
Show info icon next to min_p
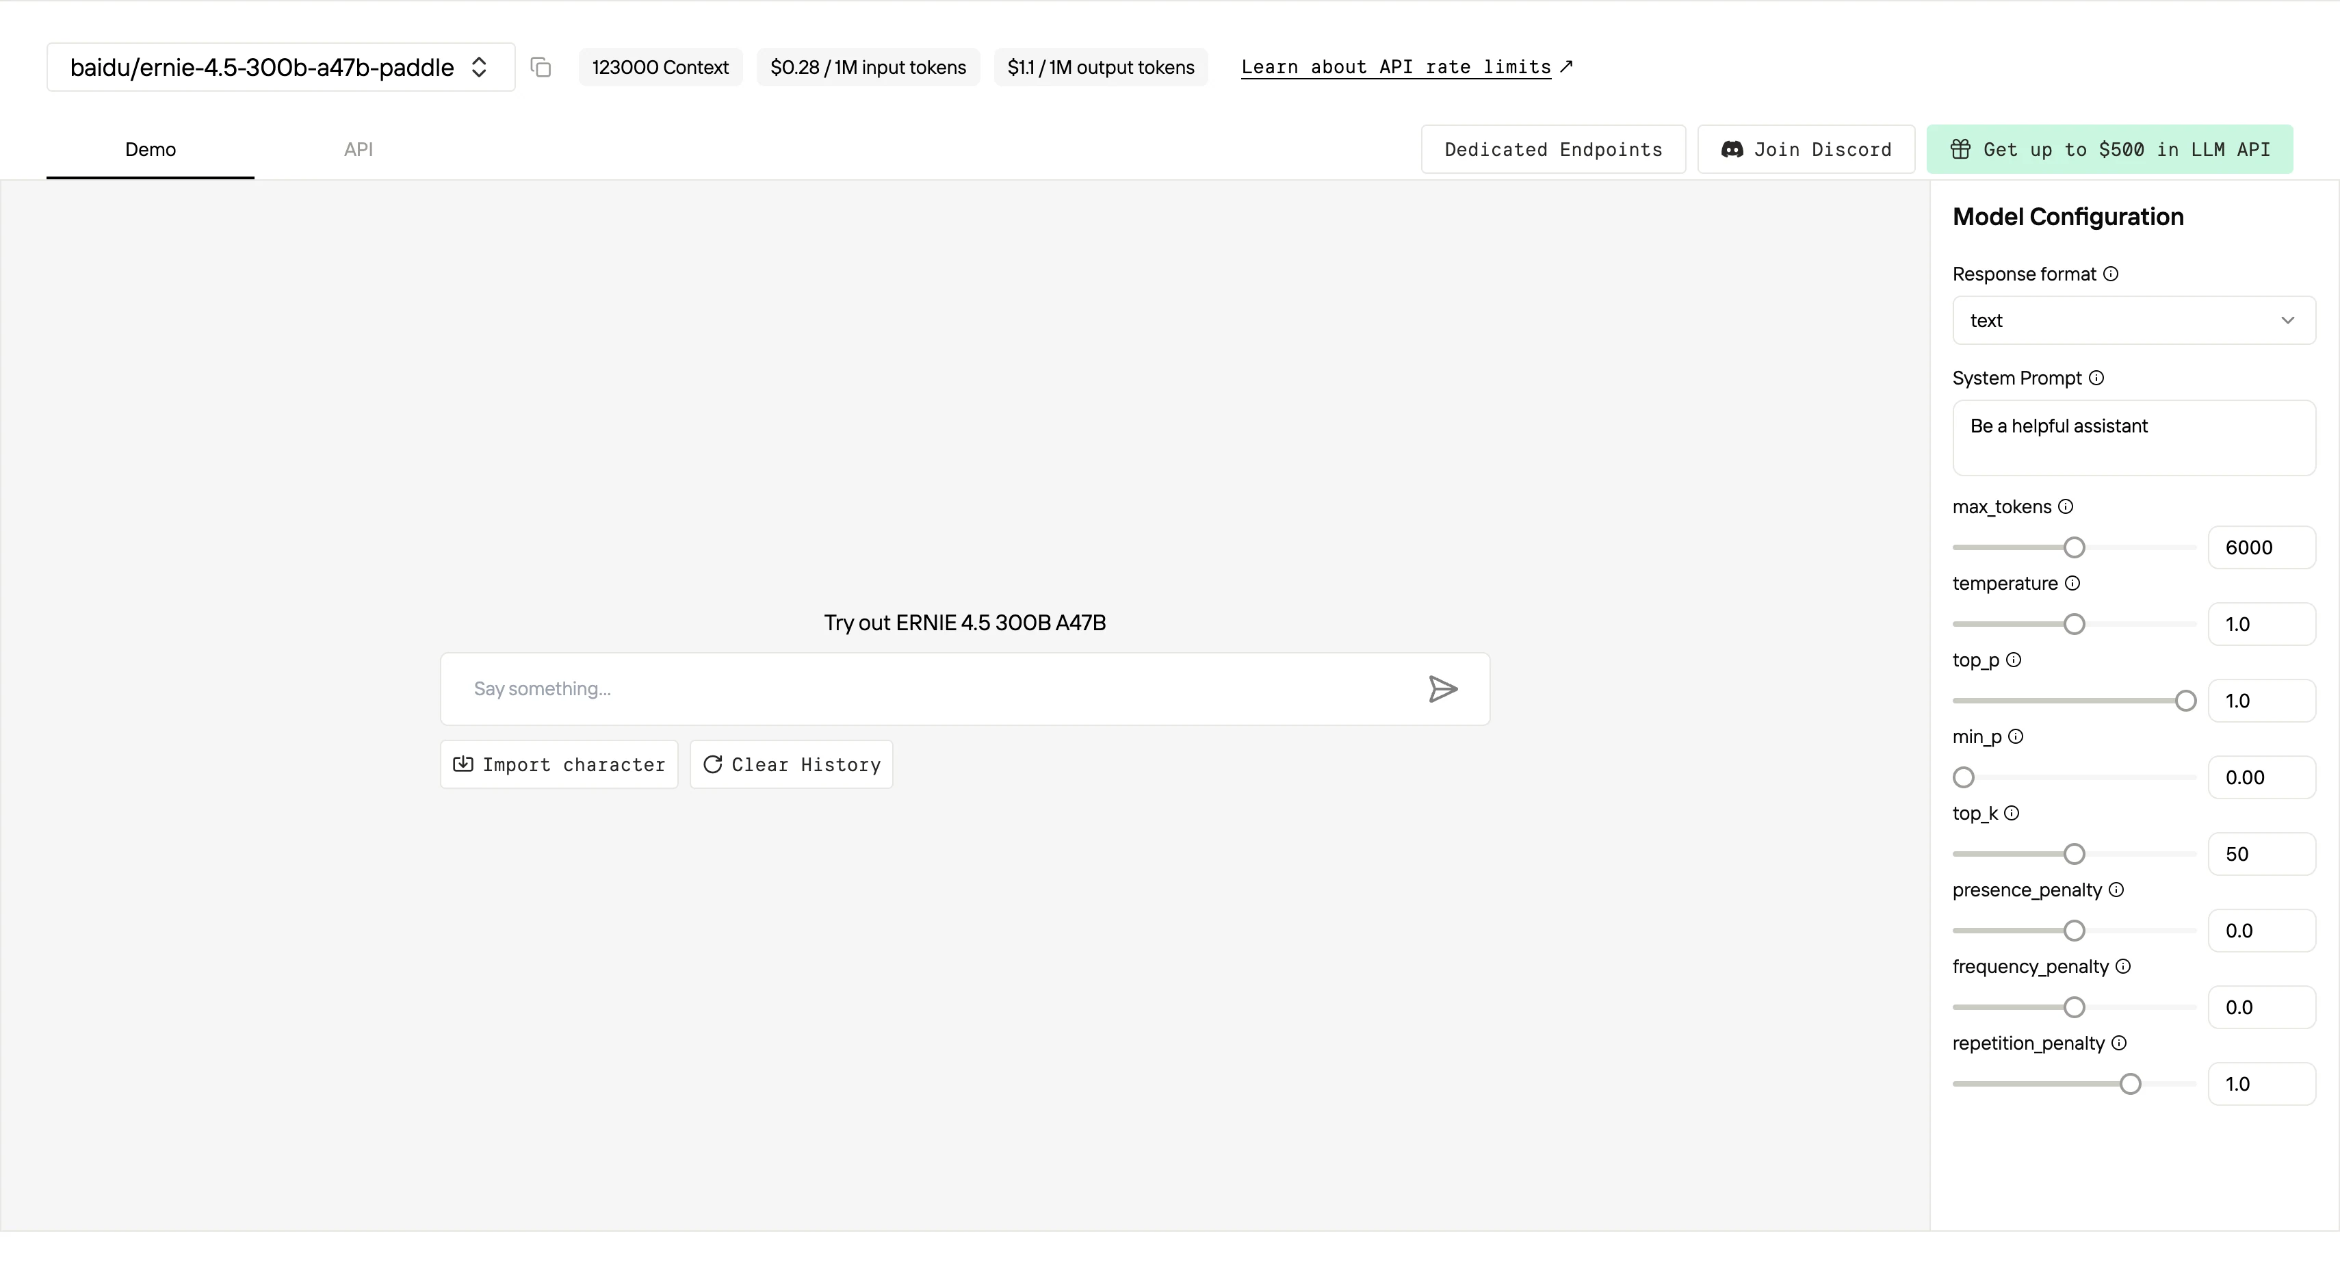click(2016, 737)
